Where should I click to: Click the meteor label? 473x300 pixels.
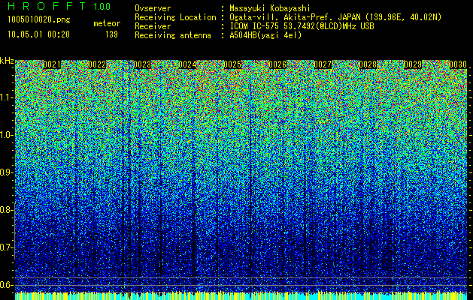(x=107, y=23)
